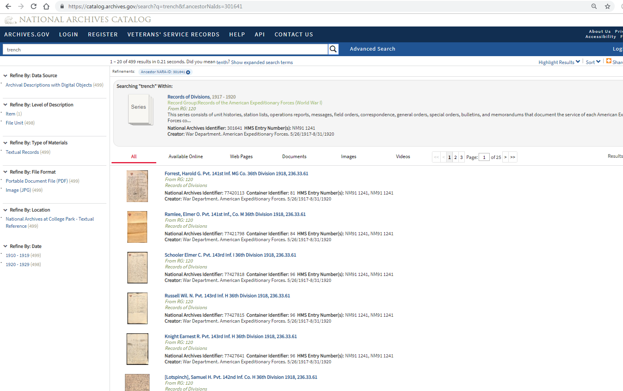The image size is (623, 391).
Task: Click the browser back arrow
Action: click(8, 6)
